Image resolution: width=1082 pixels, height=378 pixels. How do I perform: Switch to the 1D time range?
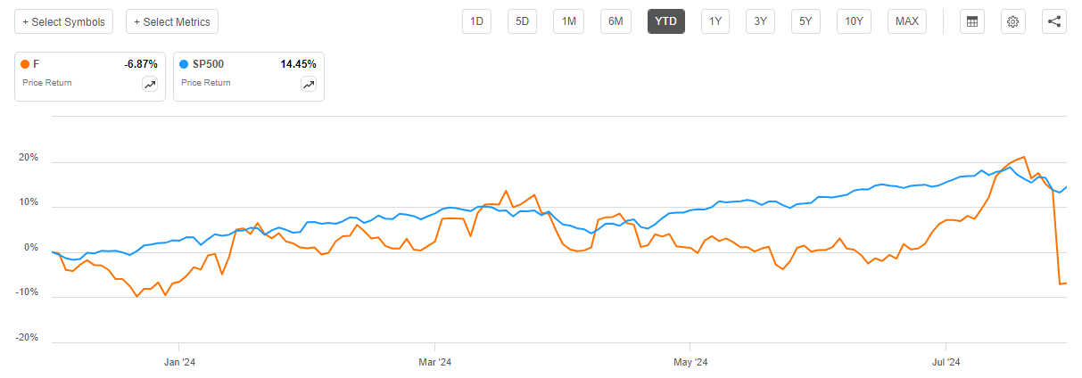coord(476,21)
